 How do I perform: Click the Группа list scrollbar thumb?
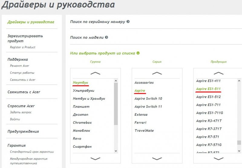(x=116, y=104)
